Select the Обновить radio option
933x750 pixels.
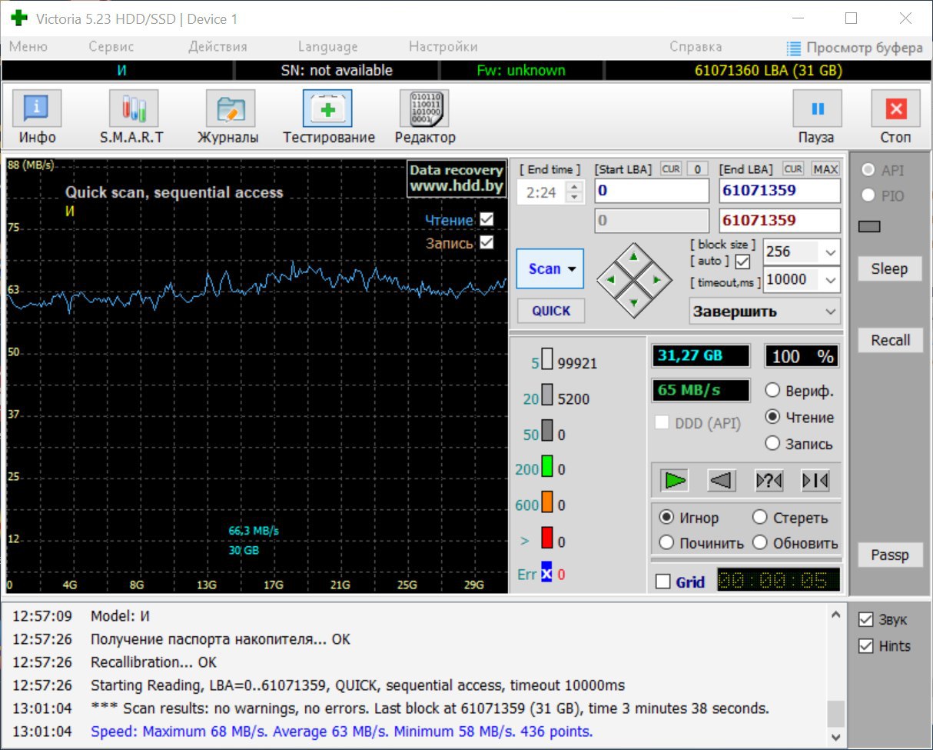point(760,542)
